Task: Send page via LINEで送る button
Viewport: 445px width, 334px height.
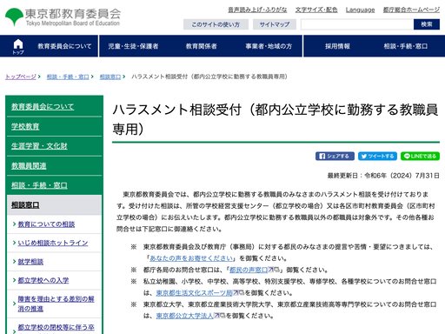Action: point(420,157)
